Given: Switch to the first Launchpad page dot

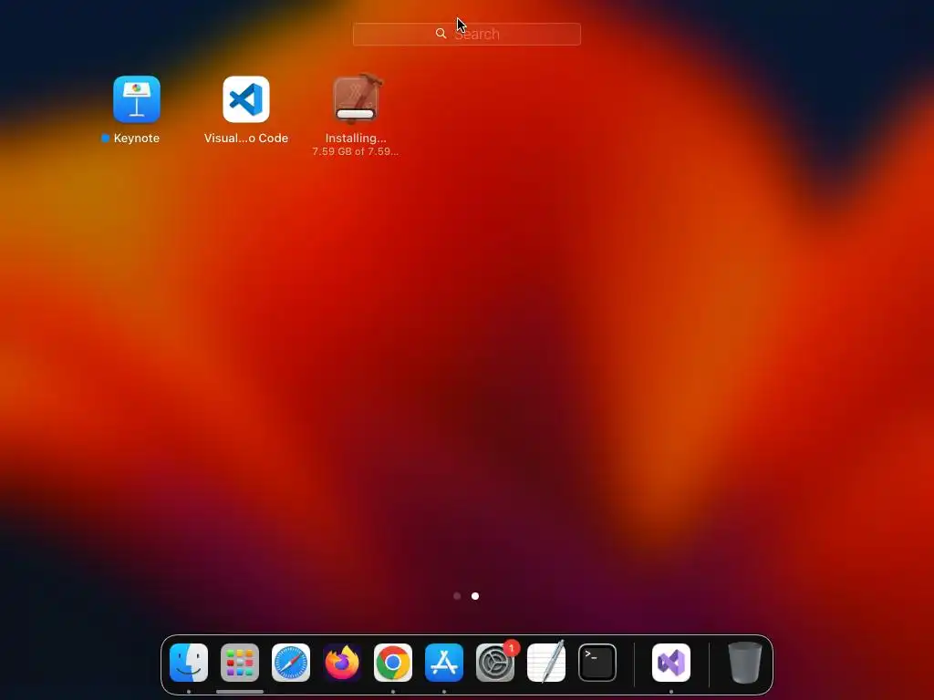Looking at the screenshot, I should pos(457,596).
